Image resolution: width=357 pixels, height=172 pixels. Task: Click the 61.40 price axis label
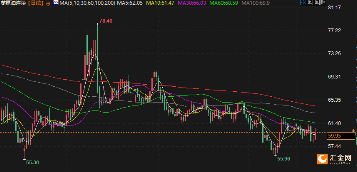tap(335, 123)
